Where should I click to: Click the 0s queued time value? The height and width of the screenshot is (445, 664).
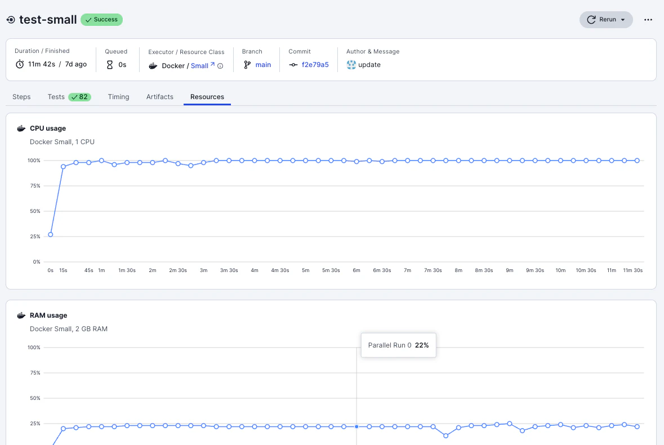pyautogui.click(x=122, y=65)
